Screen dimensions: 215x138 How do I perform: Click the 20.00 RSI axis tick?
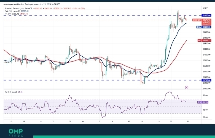(205, 117)
